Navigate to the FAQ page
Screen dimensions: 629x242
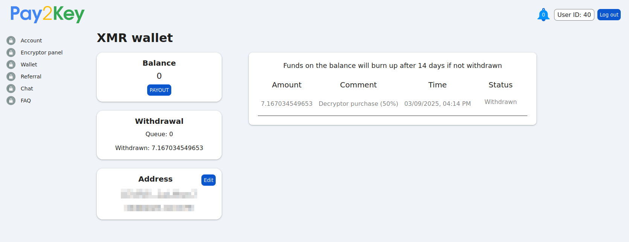tap(26, 101)
